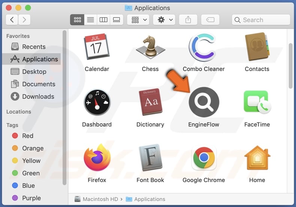296x207 pixels.
Task: Select the Home app icon
Action: pos(257,158)
